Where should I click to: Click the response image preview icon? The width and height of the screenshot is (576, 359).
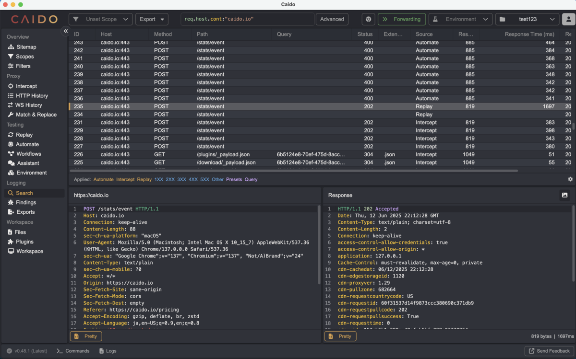click(x=564, y=195)
